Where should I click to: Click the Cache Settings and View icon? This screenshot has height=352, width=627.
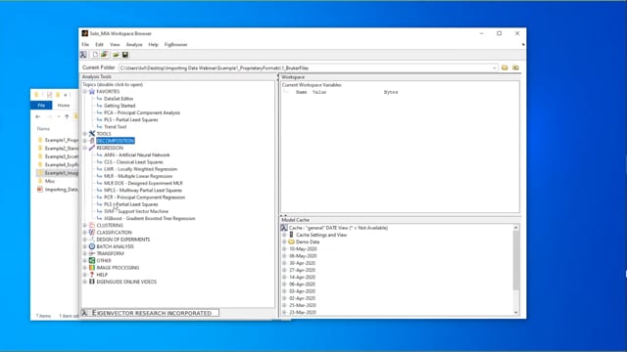point(292,235)
